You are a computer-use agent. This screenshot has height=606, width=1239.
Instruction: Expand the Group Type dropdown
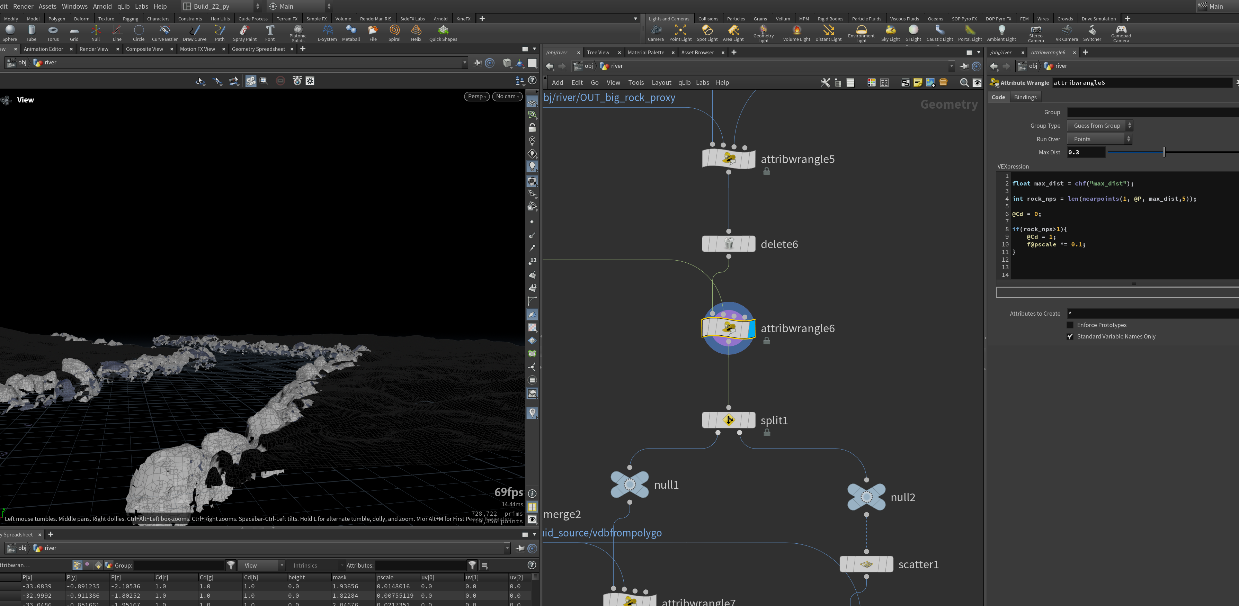1099,125
